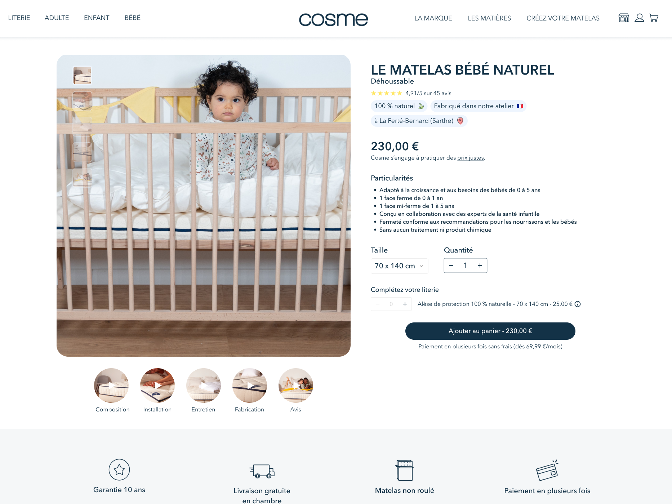Open the shopping cart icon

(x=654, y=18)
